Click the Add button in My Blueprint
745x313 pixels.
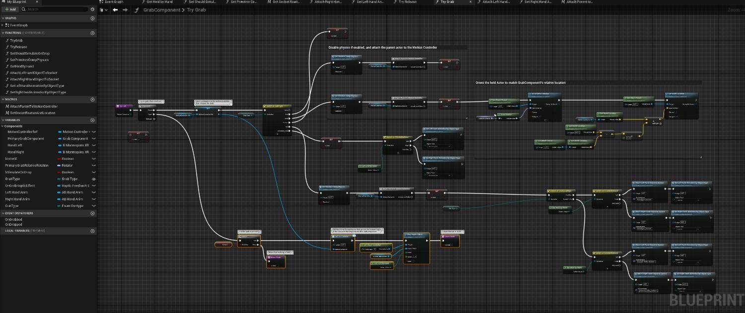tap(10, 9)
